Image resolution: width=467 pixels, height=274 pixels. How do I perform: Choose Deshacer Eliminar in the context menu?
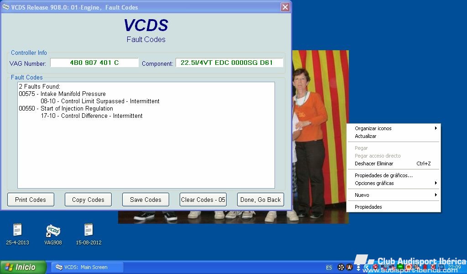tap(374, 163)
